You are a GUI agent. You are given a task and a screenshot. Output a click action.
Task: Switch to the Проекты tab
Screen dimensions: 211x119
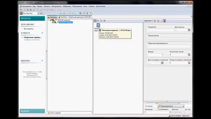pyautogui.click(x=52, y=17)
